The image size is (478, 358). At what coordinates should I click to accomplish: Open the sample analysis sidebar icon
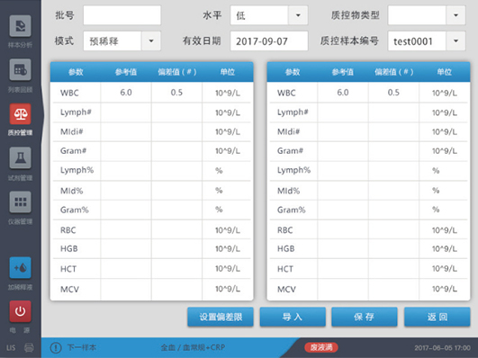20,26
